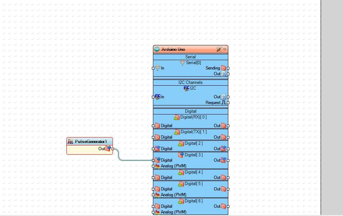
Task: Click the Serial[0] Out pin icon
Action: click(223, 74)
